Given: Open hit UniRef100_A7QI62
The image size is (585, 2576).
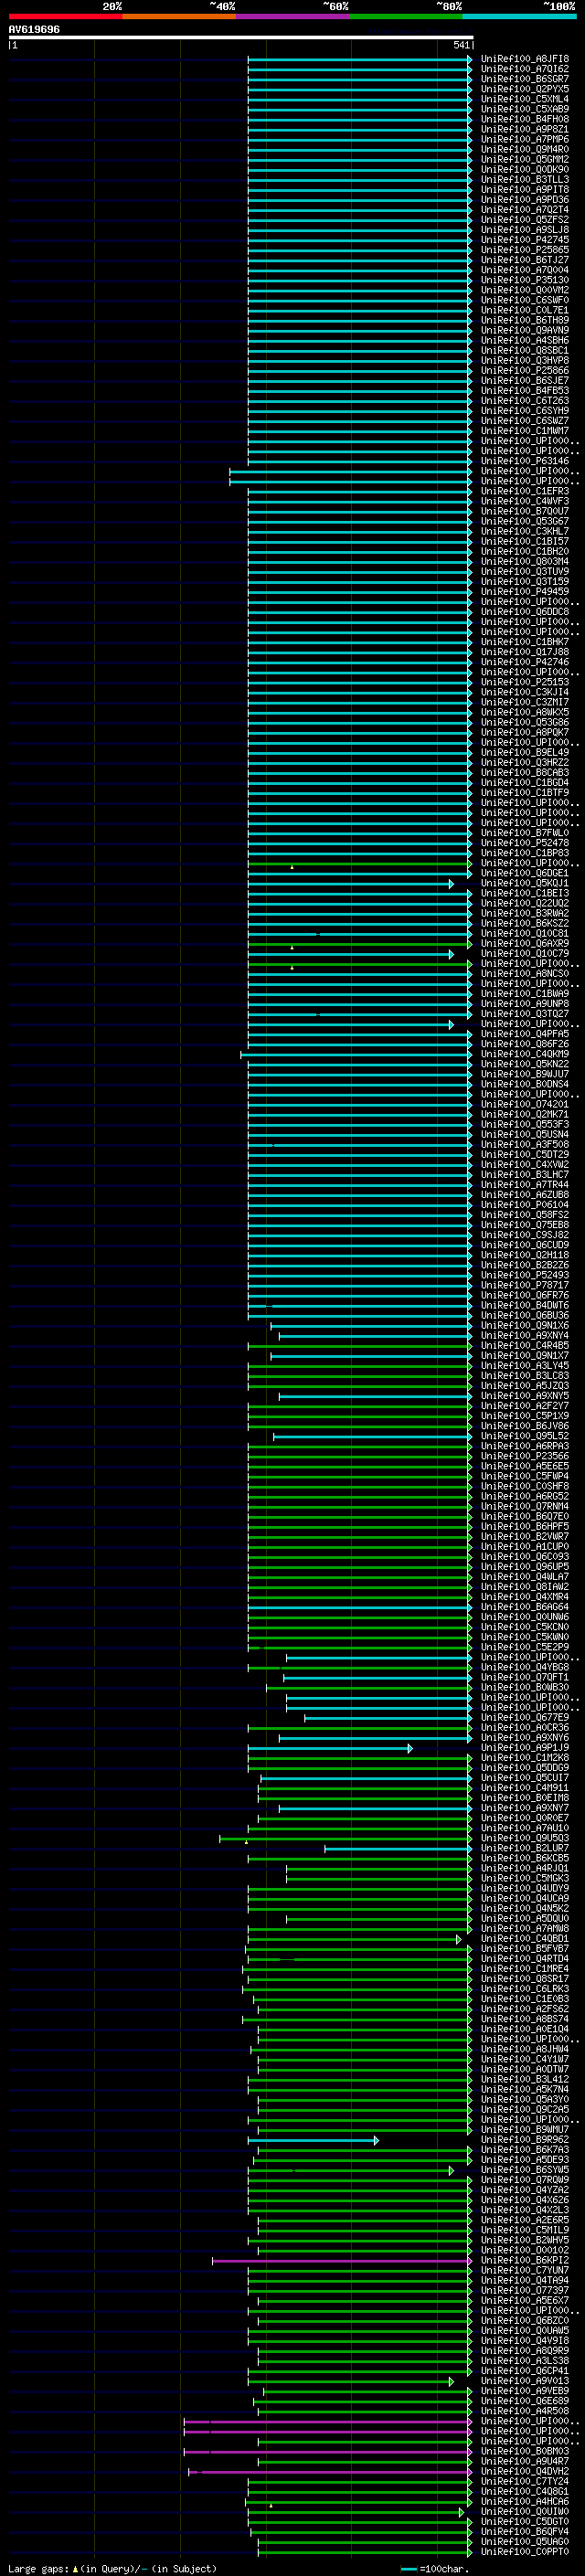Looking at the screenshot, I should [x=525, y=69].
